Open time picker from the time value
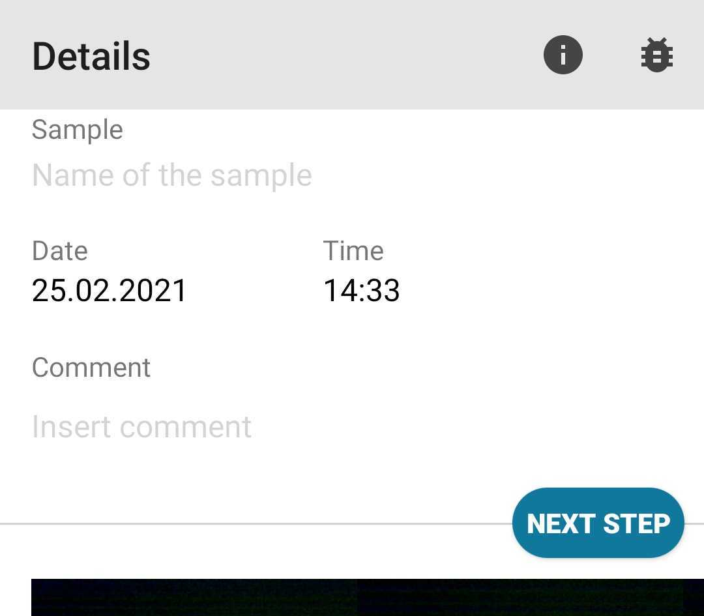Image resolution: width=704 pixels, height=616 pixels. (x=361, y=290)
